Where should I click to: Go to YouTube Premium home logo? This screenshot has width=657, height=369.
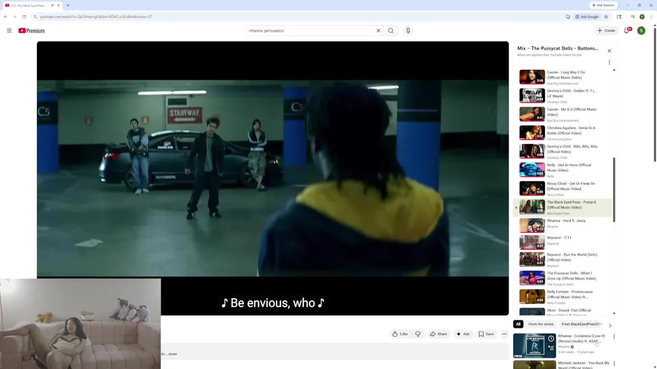32,31
